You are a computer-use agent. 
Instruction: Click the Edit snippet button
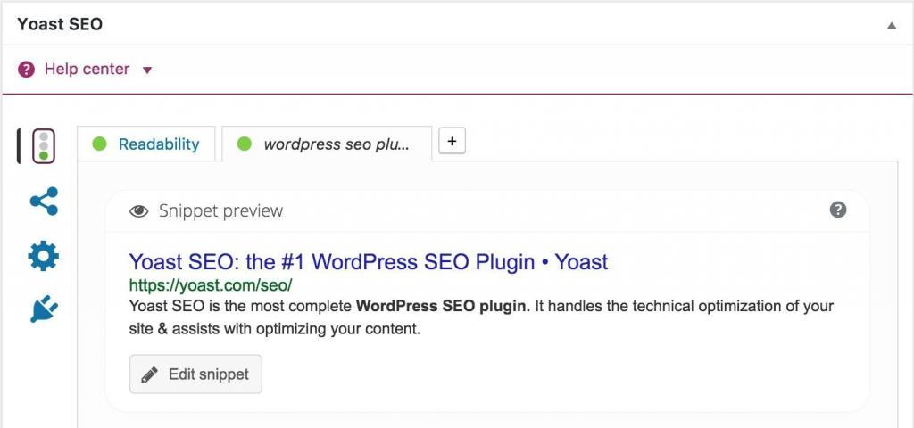point(195,374)
